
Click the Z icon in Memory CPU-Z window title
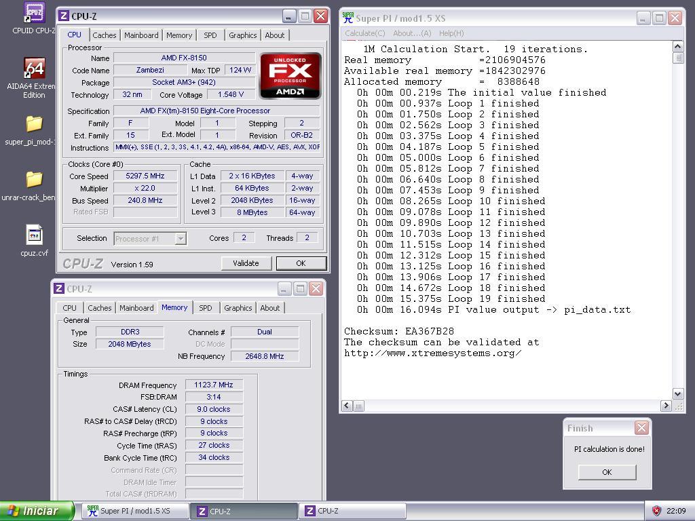point(59,288)
